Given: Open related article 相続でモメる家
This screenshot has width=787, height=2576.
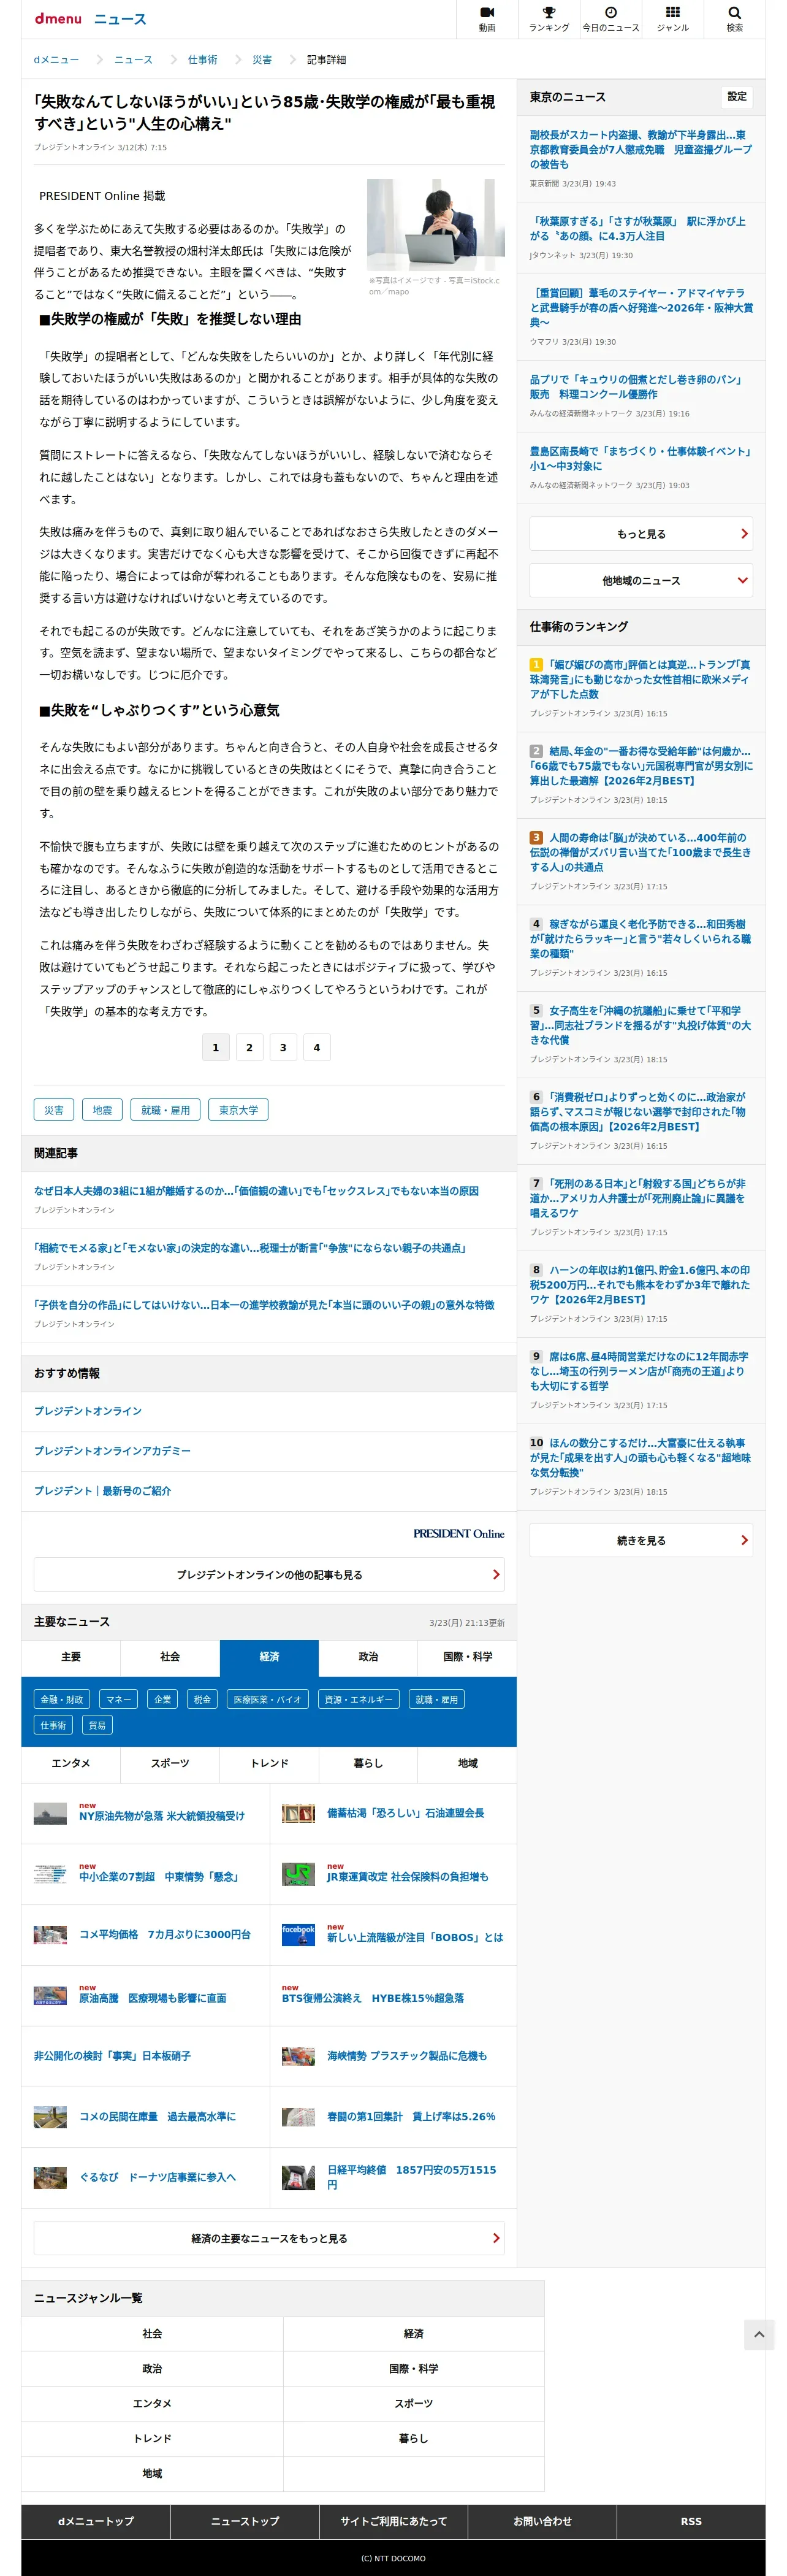Looking at the screenshot, I should [x=249, y=1248].
